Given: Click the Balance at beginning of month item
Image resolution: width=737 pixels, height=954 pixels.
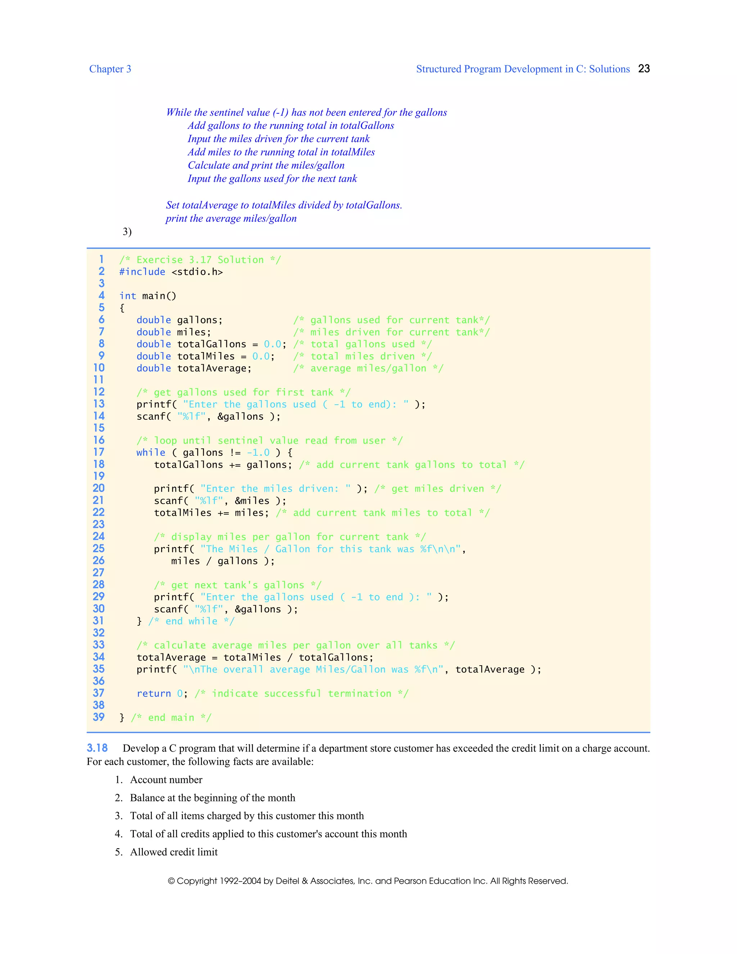Looking at the screenshot, I should click(x=212, y=798).
